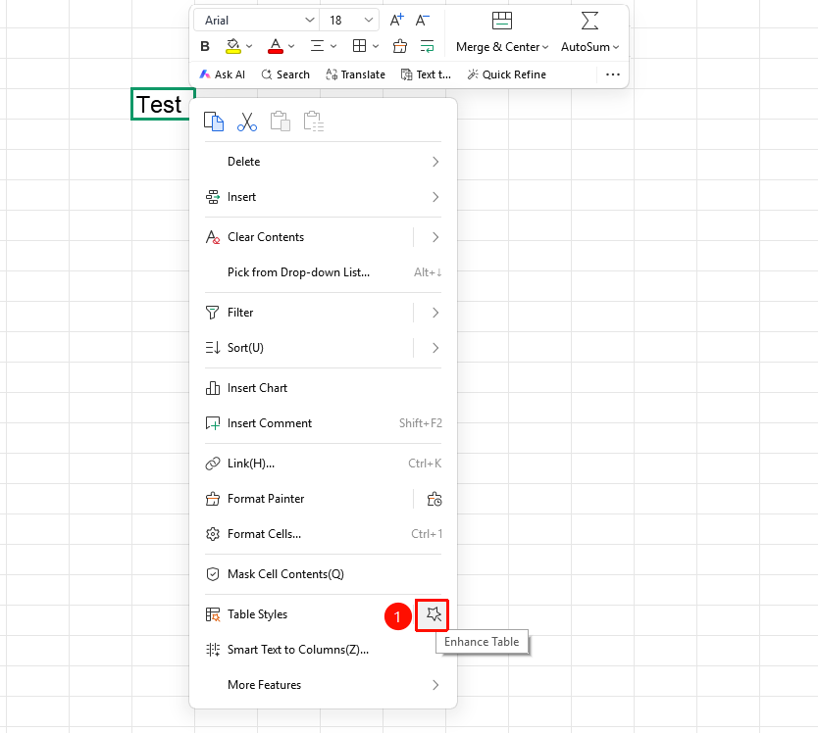Click the Copy icon in context menu
Screen dimensions: 818x733
click(214, 122)
